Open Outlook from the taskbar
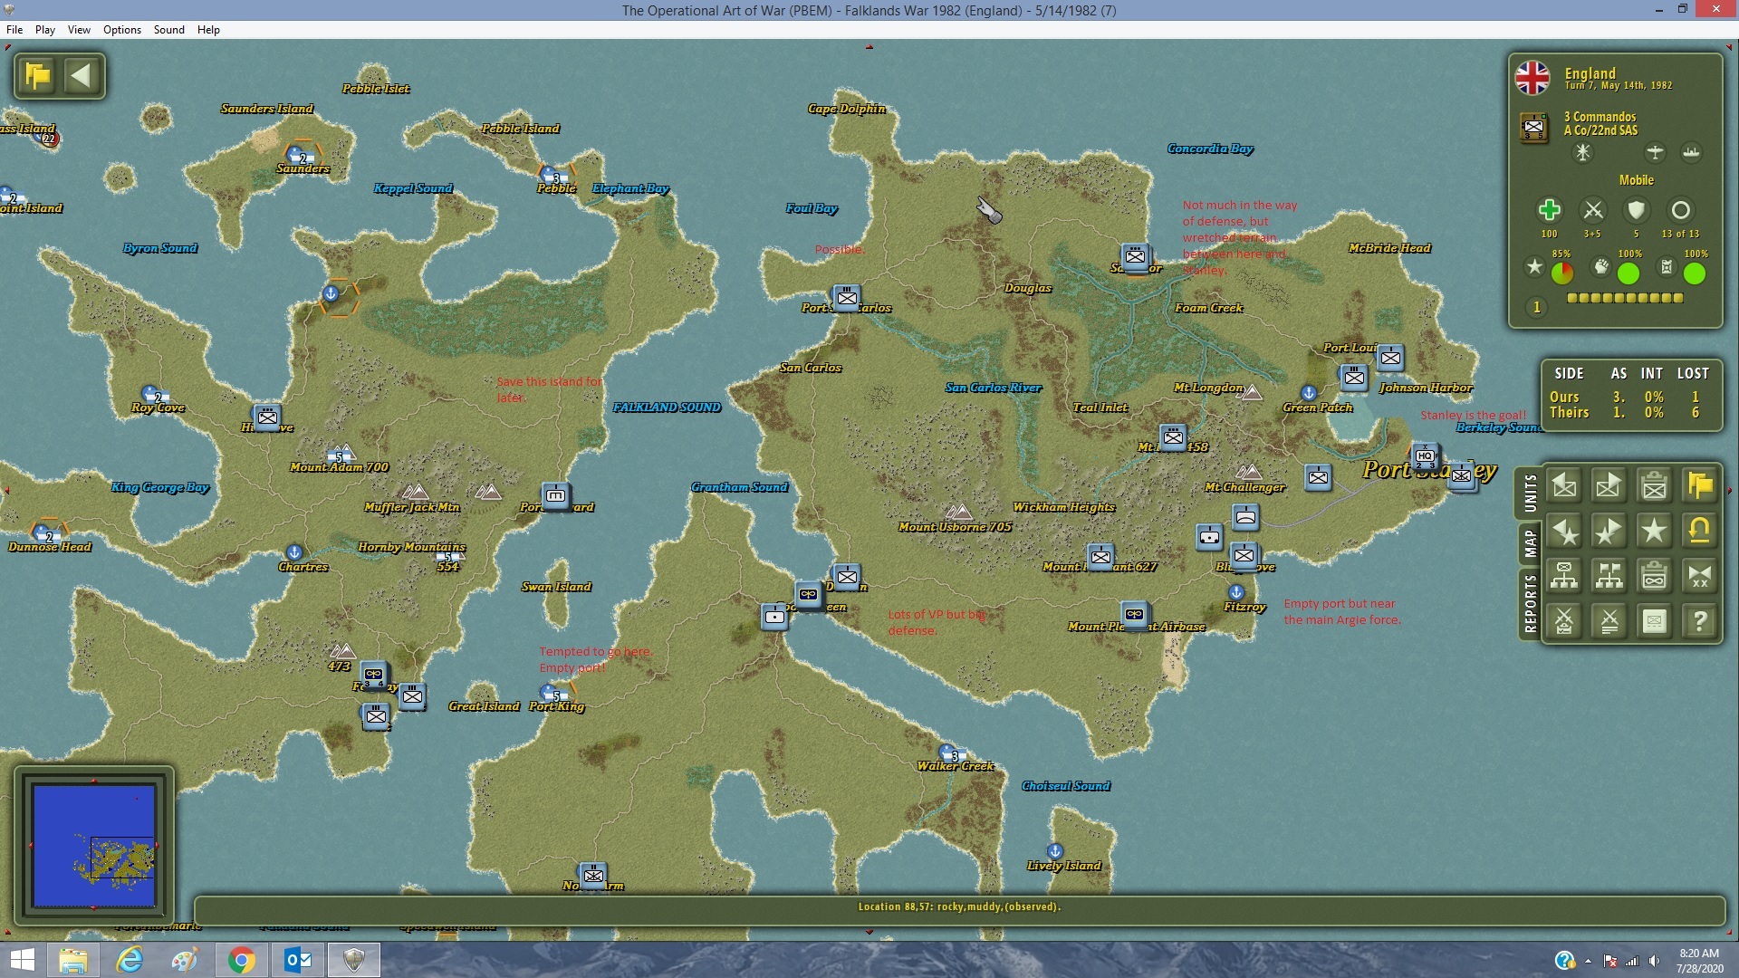Viewport: 1739px width, 978px height. (298, 960)
